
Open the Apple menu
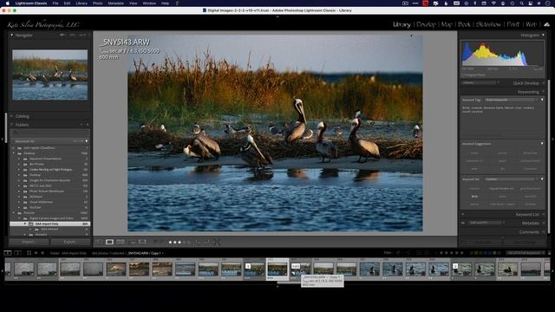point(8,3)
